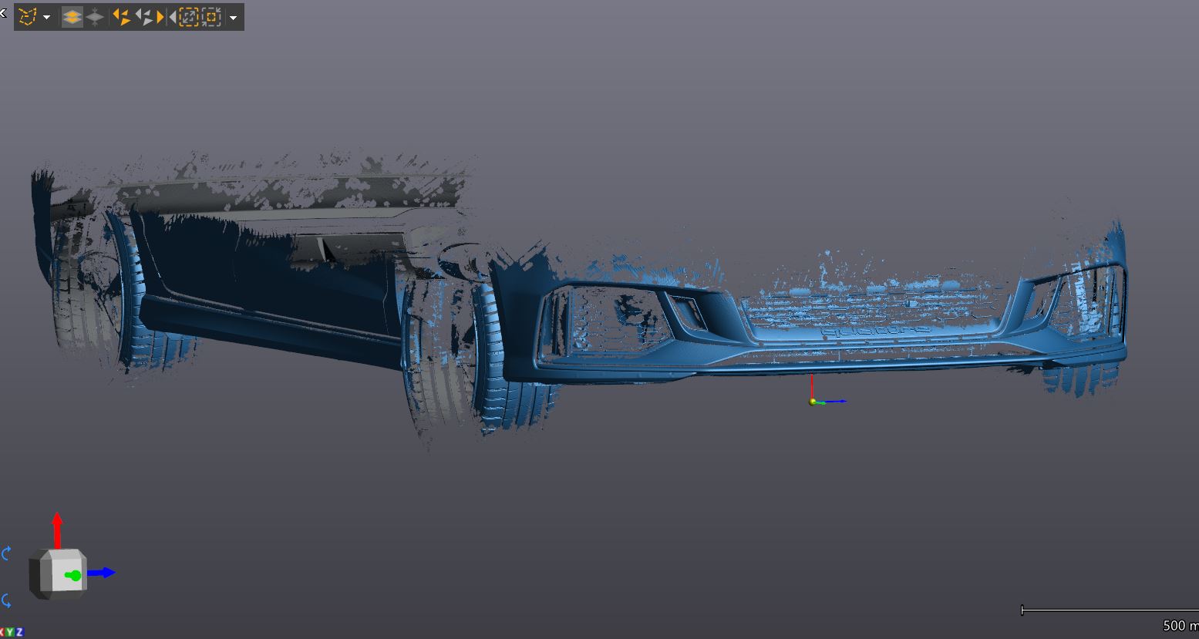
Task: Click the 500 mm scale bar
Action: click(x=1109, y=611)
